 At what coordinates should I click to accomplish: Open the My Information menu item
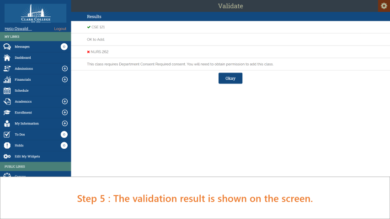click(27, 123)
